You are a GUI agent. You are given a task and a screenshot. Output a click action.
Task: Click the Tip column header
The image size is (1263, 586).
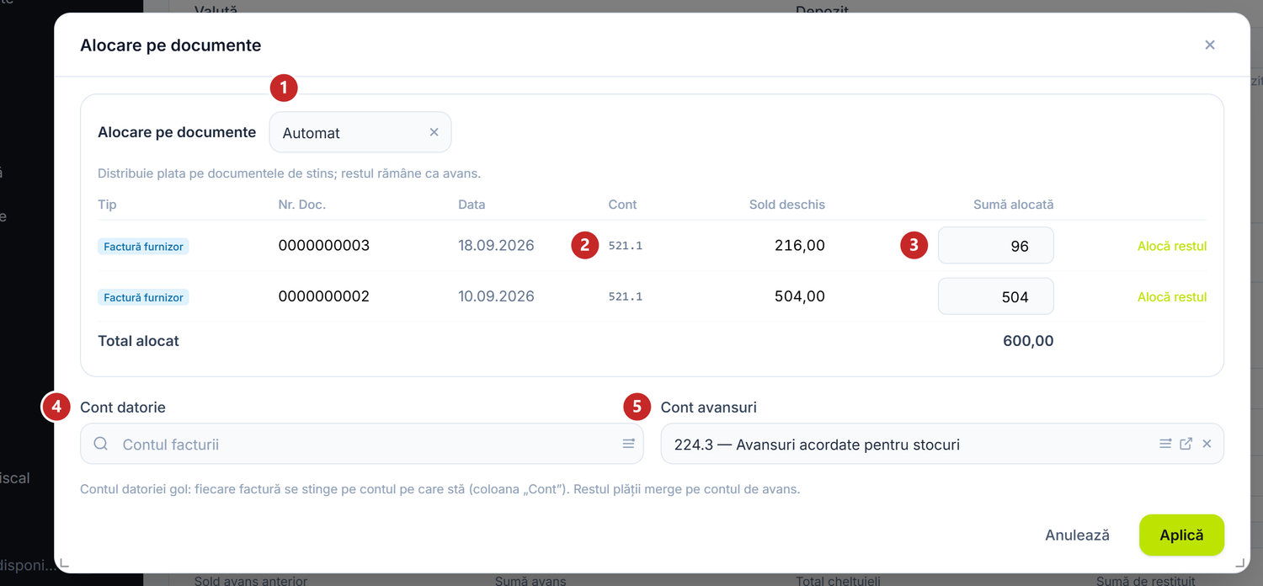(x=107, y=205)
